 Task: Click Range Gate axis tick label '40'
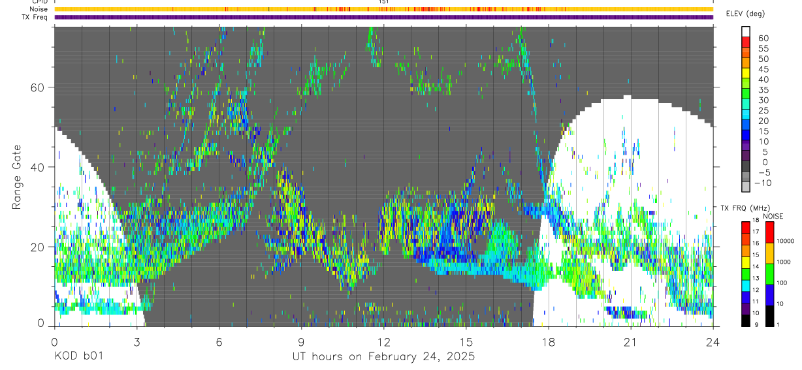pos(38,167)
